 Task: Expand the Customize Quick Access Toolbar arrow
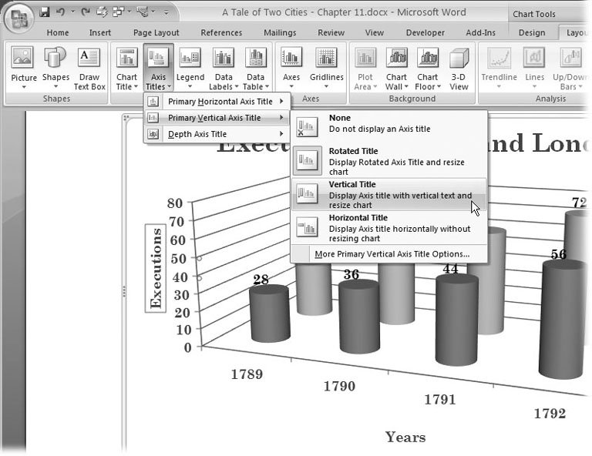pos(166,13)
